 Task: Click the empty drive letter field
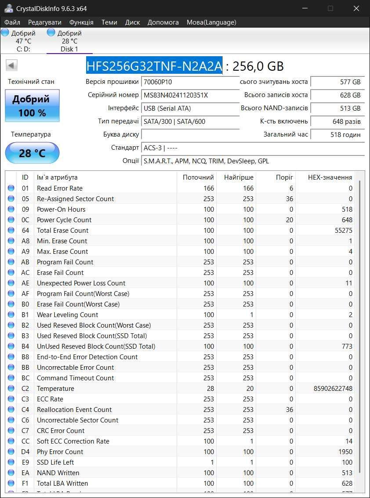190,134
